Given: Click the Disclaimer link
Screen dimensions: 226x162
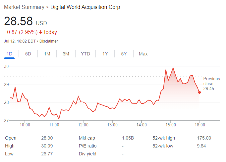Looking at the screenshot, I should point(49,41).
